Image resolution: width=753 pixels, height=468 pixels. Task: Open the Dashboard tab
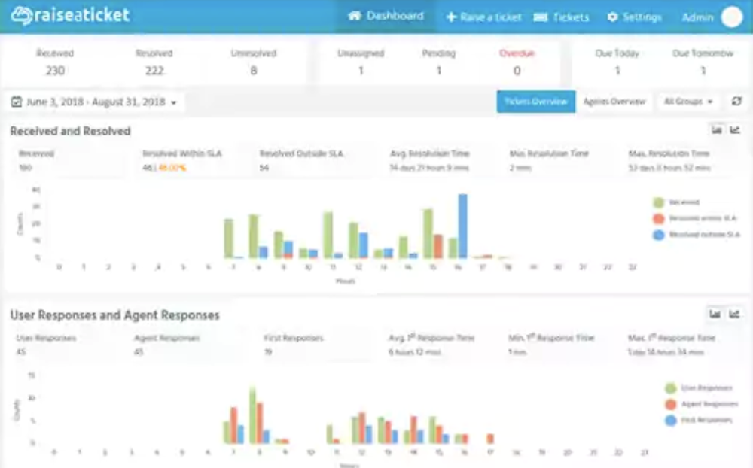386,16
